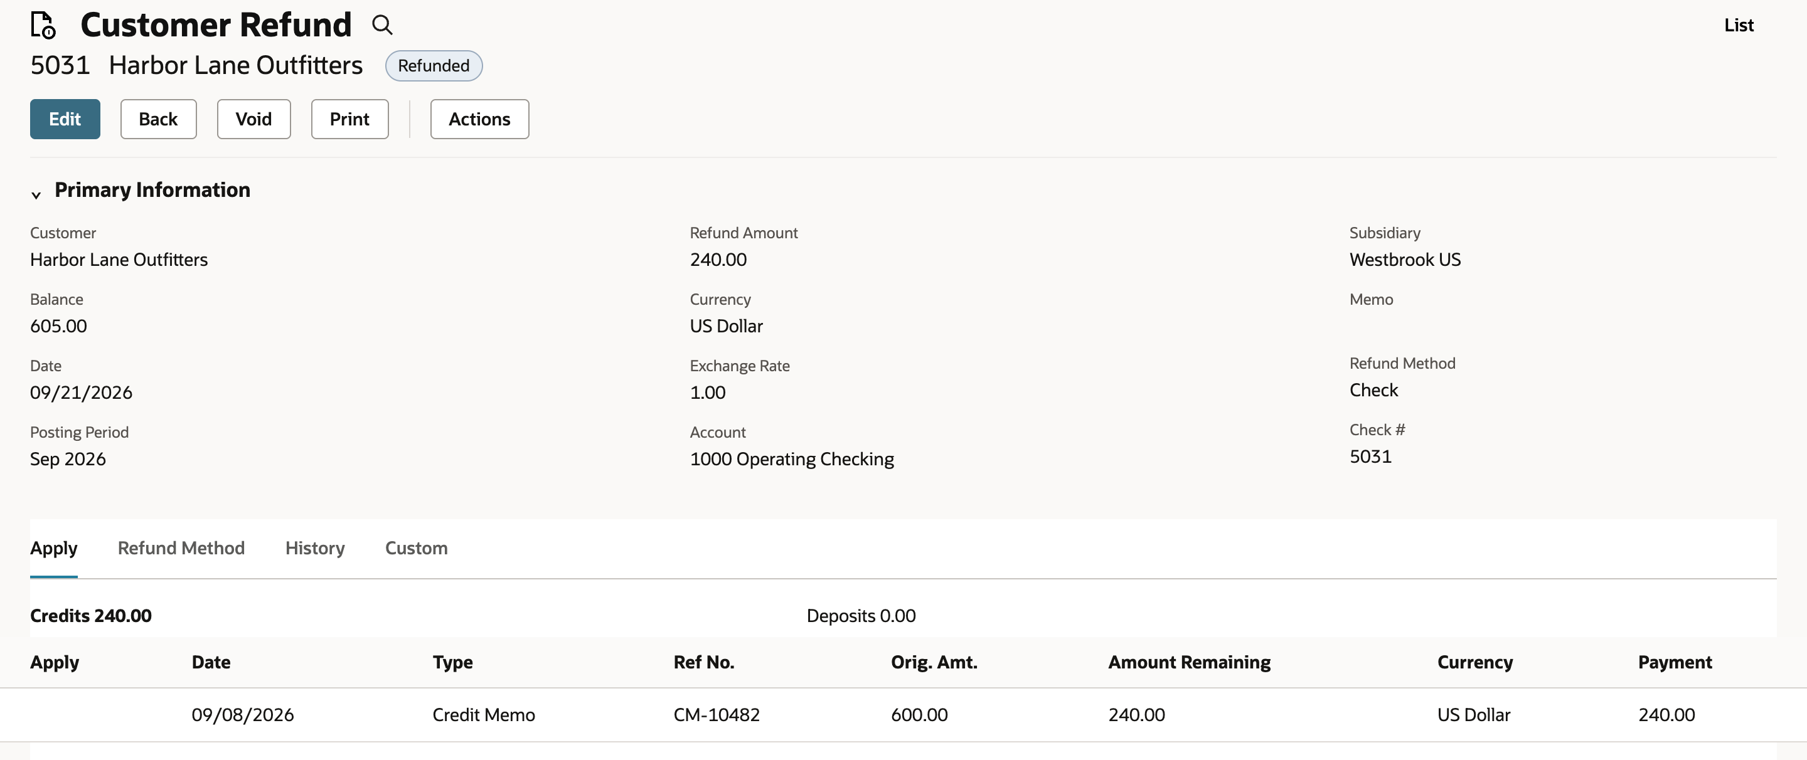Click the Edit button
The height and width of the screenshot is (760, 1807).
pyautogui.click(x=65, y=119)
